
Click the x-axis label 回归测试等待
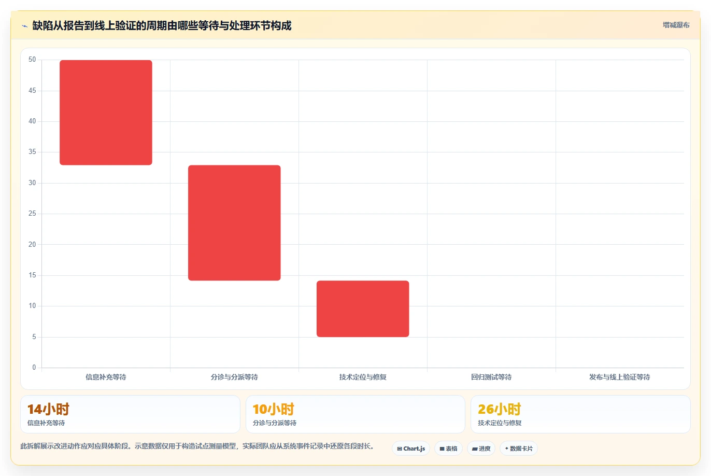pyautogui.click(x=491, y=377)
